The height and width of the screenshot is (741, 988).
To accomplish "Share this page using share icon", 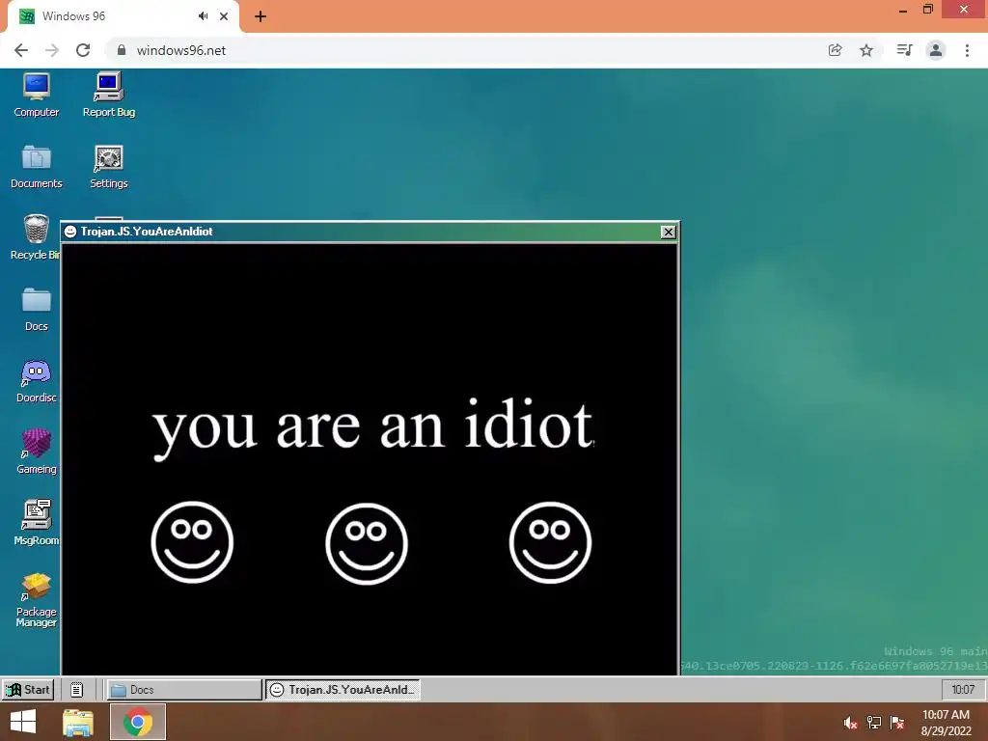I will click(835, 50).
